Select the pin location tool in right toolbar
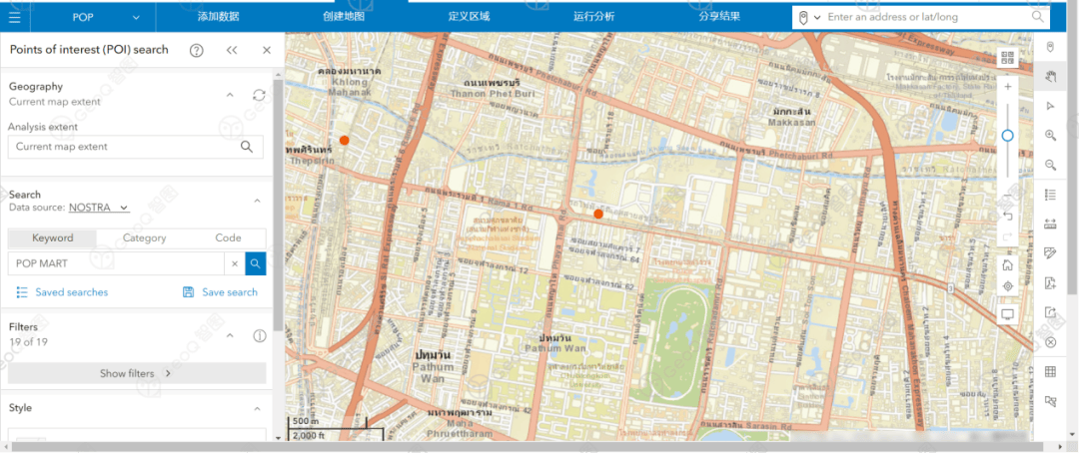Screen dimensions: 1079x453 click(x=1050, y=47)
